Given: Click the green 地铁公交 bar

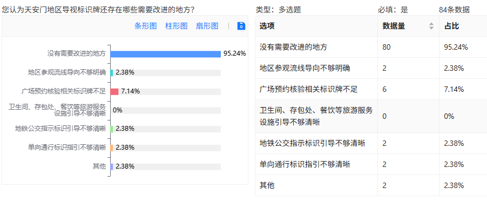Looking at the screenshot, I should [x=112, y=129].
